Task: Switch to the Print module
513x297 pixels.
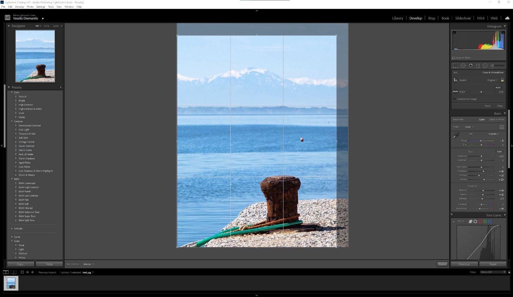Action: (x=481, y=18)
